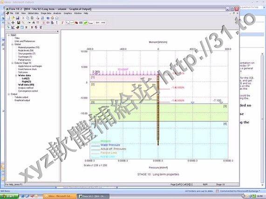Screen dimensions: 266x199
Task: Click the Paste toolbar icon
Action: pyautogui.click(x=32, y=18)
